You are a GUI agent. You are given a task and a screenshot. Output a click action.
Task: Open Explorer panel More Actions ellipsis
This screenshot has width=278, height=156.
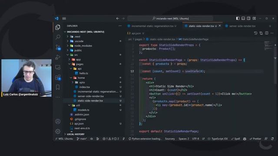point(120,26)
